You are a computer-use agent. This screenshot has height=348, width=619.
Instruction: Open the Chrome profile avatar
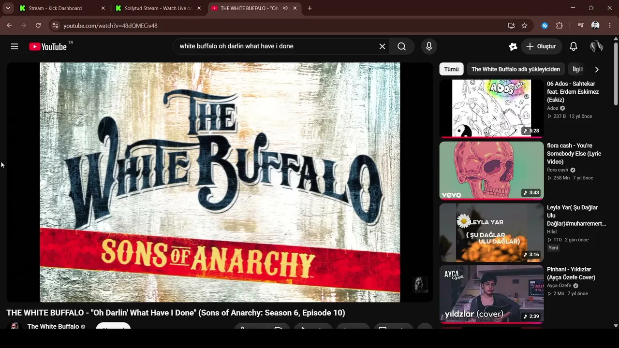[595, 26]
